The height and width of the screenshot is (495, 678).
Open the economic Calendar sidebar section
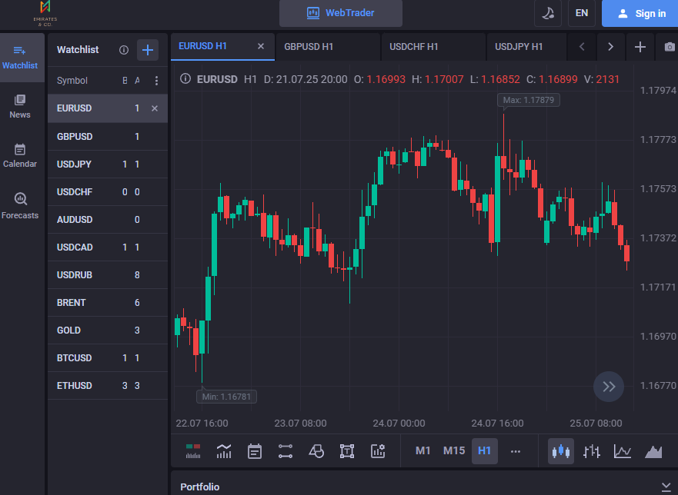(20, 156)
